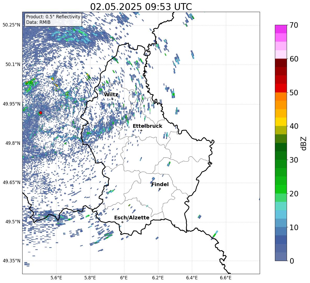Click the Findel city label

click(160, 184)
